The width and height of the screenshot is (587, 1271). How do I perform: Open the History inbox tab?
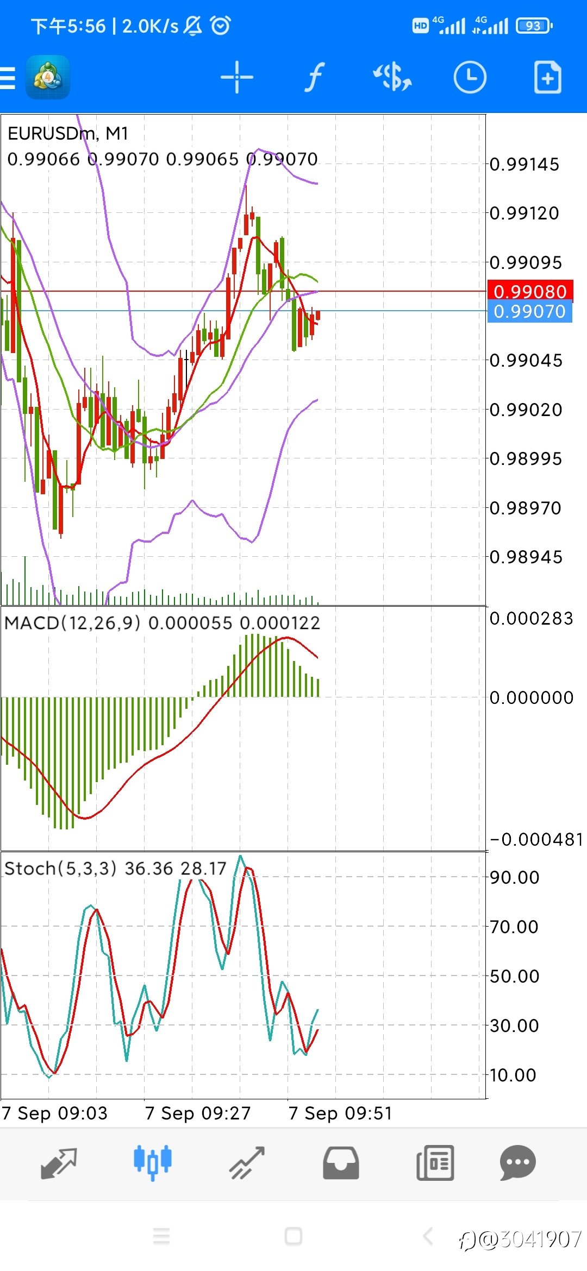coord(341,1163)
